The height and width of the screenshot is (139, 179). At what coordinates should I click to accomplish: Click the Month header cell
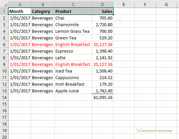pos(20,11)
